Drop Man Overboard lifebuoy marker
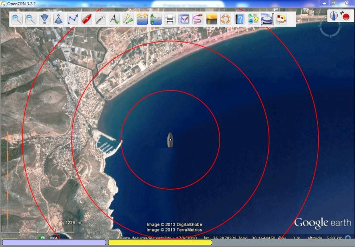 [x=225, y=19]
